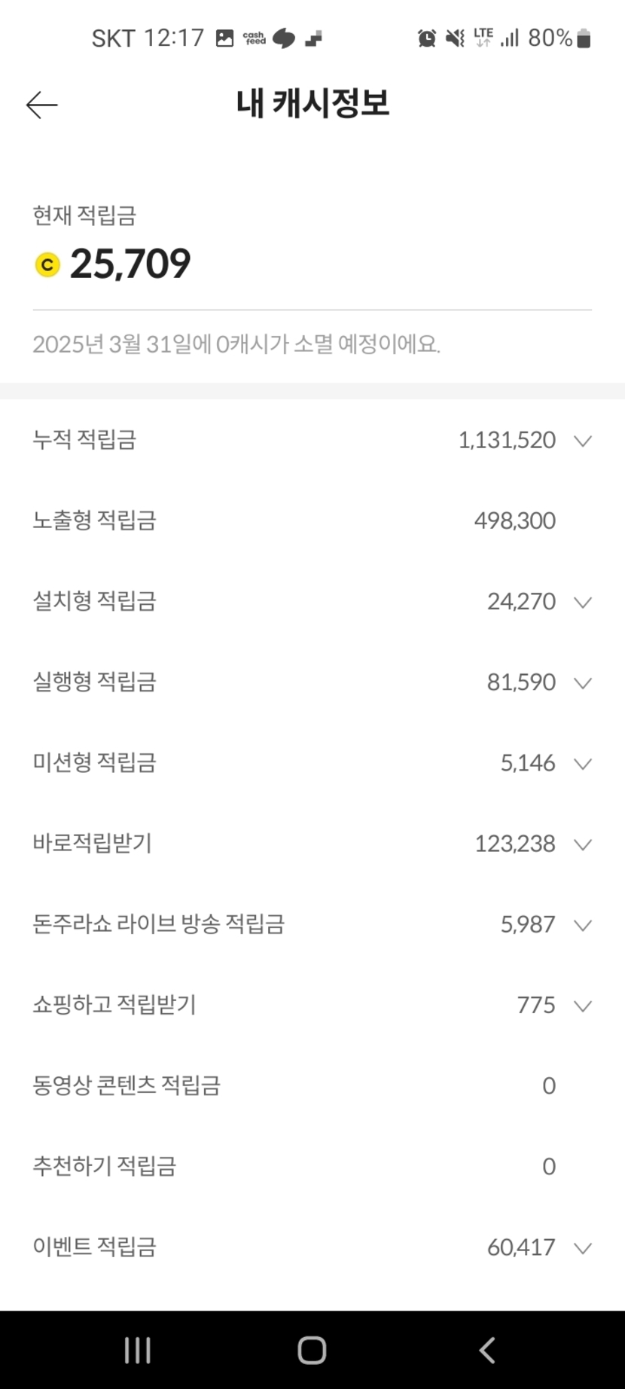Tap the alarm clock status icon
The image size is (625, 1389).
tap(427, 38)
